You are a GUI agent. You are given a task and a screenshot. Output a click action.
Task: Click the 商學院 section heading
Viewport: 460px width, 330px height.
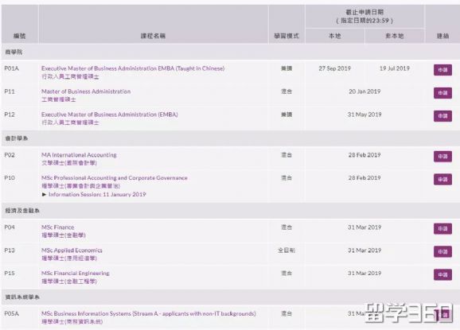tap(14, 52)
